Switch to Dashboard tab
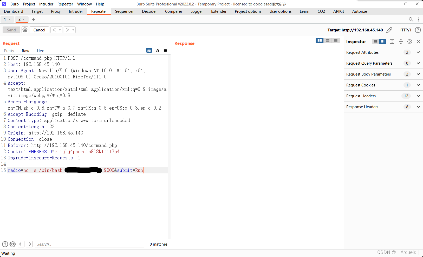Screen dimensions: 423x257 pos(14,11)
